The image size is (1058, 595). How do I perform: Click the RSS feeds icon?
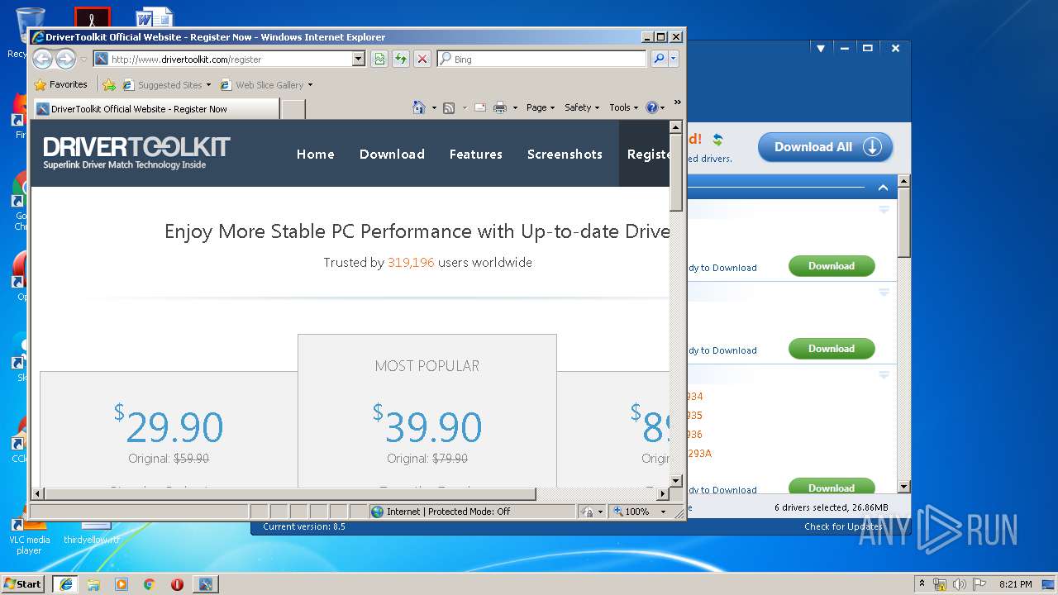point(449,107)
